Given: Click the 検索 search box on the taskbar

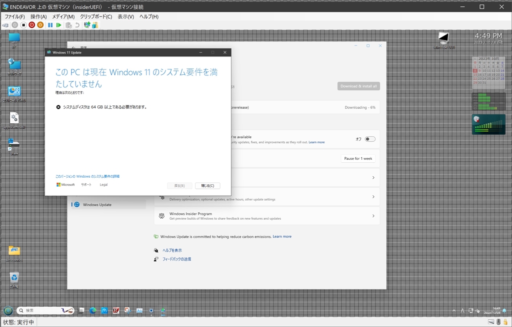Looking at the screenshot, I should (45, 311).
